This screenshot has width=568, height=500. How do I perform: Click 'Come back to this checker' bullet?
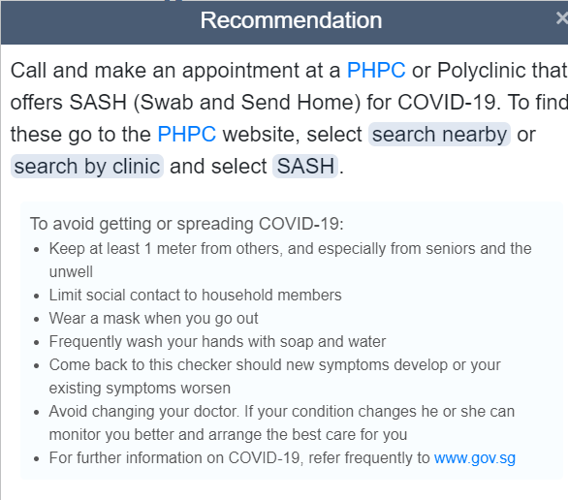point(274,376)
